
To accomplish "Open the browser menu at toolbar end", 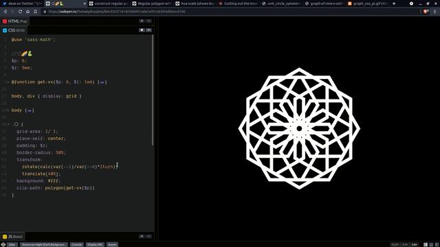I will click(x=435, y=12).
